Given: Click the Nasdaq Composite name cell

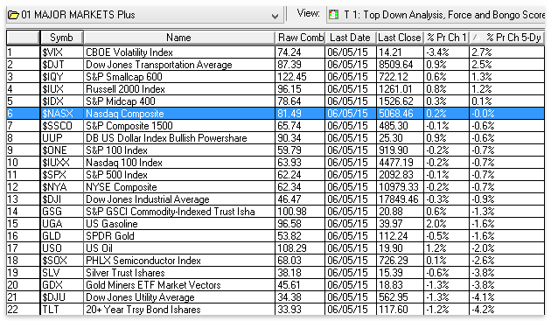Looking at the screenshot, I should point(179,114).
